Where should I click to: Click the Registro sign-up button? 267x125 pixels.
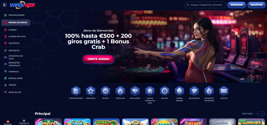[x=256, y=5]
